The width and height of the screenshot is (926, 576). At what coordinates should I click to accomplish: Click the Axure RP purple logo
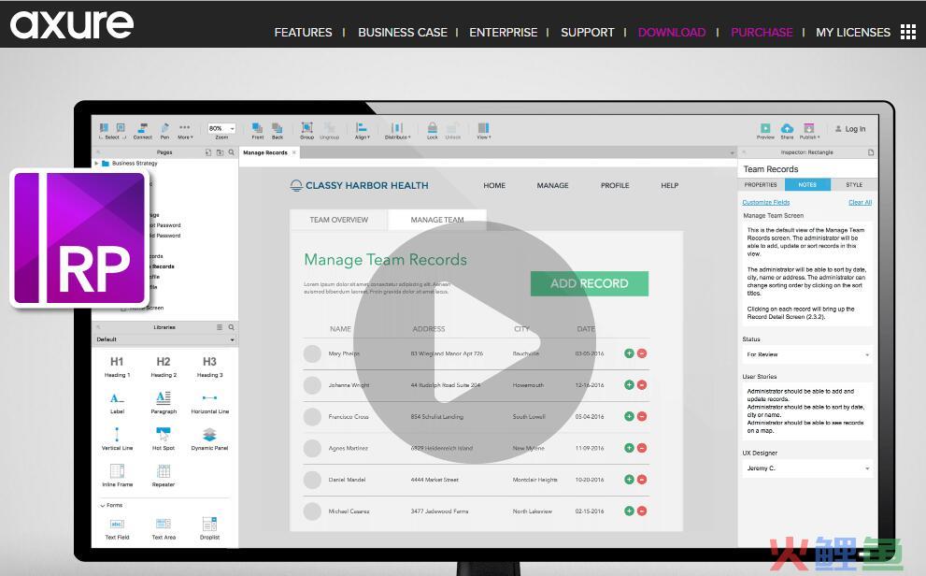78,238
